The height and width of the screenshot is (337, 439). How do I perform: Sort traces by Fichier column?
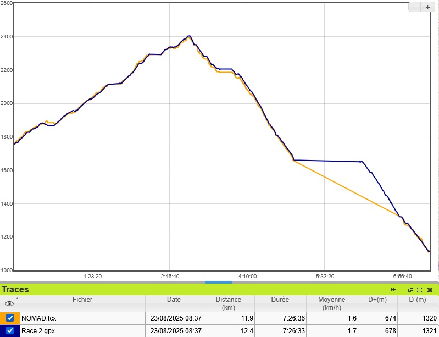tap(82, 300)
